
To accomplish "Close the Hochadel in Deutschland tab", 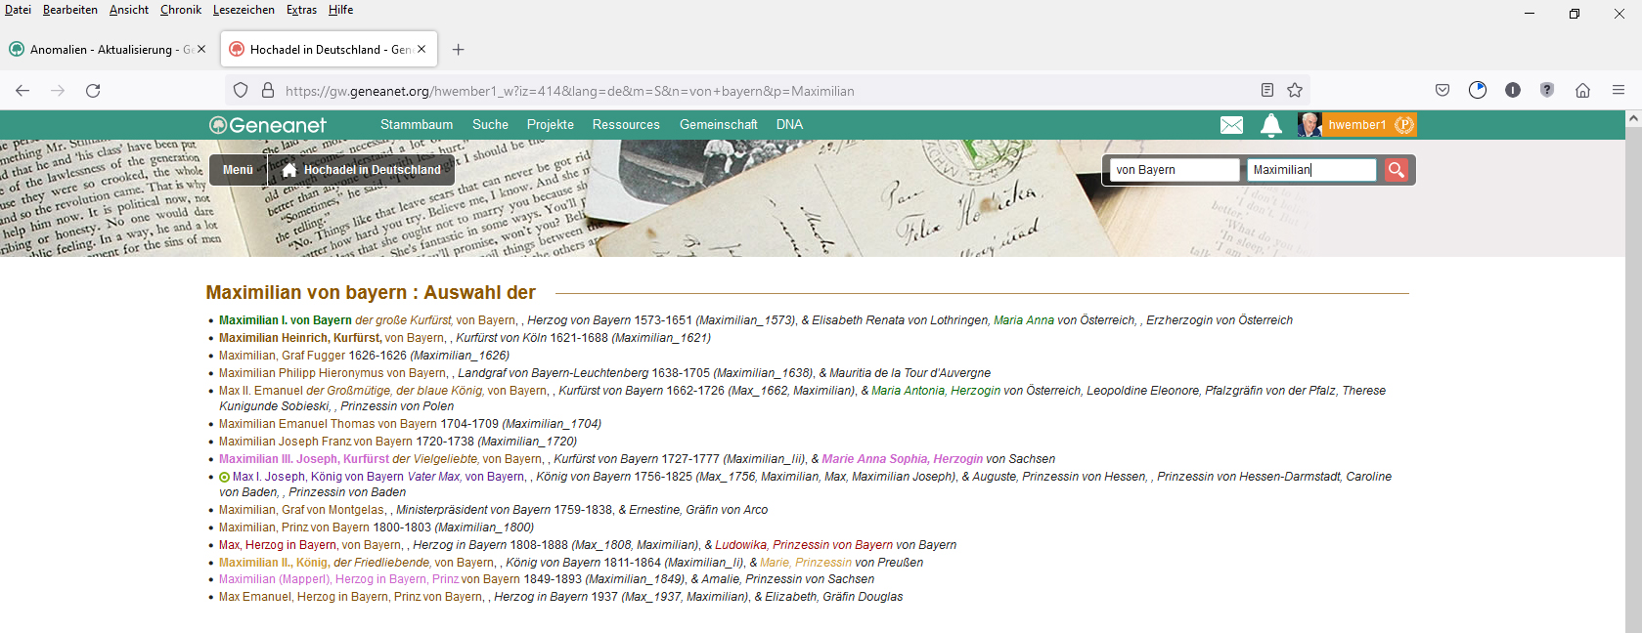I will (x=422, y=49).
